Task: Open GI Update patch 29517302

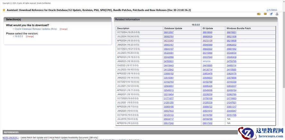Action: tap(207, 123)
